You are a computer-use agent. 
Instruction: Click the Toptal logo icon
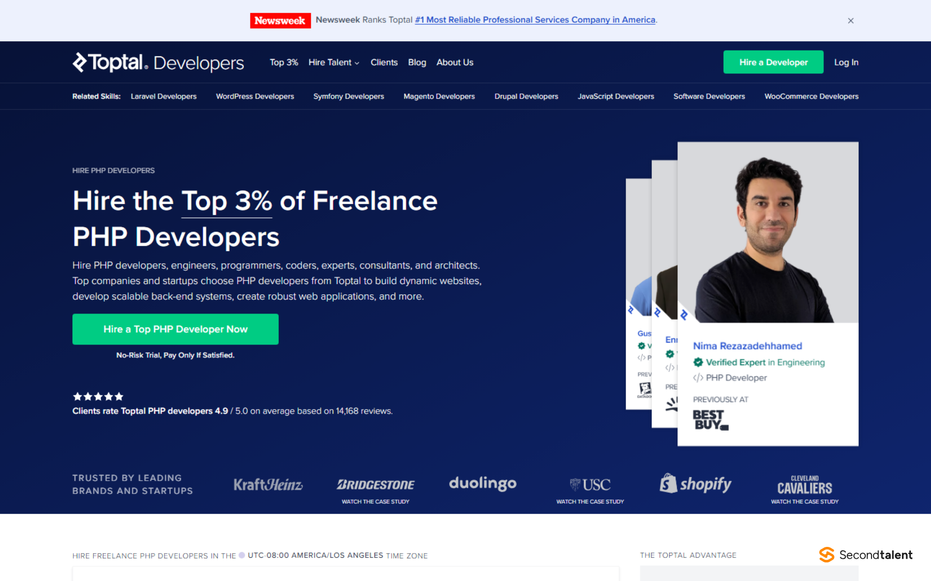coord(80,62)
